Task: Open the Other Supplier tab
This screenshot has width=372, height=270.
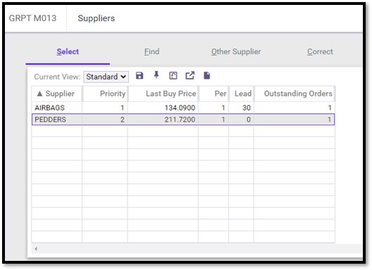Action: [236, 51]
